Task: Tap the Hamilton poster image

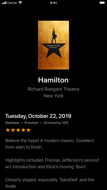Action: [x=53, y=45]
